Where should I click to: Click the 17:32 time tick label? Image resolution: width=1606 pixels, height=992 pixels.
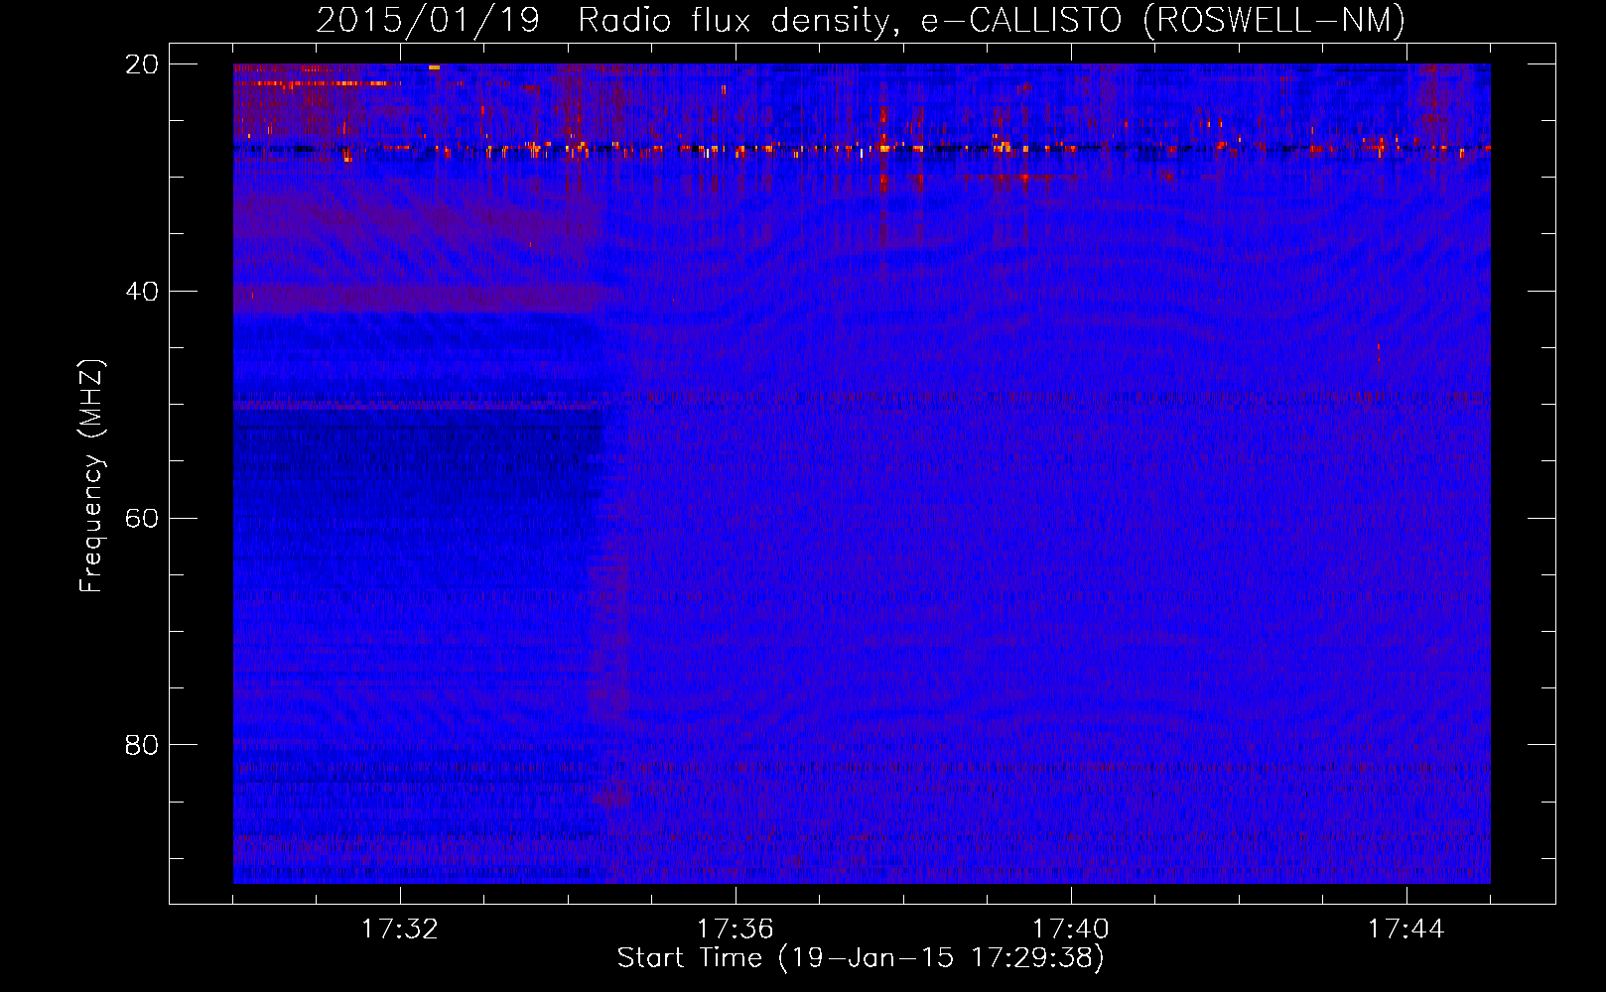point(400,930)
